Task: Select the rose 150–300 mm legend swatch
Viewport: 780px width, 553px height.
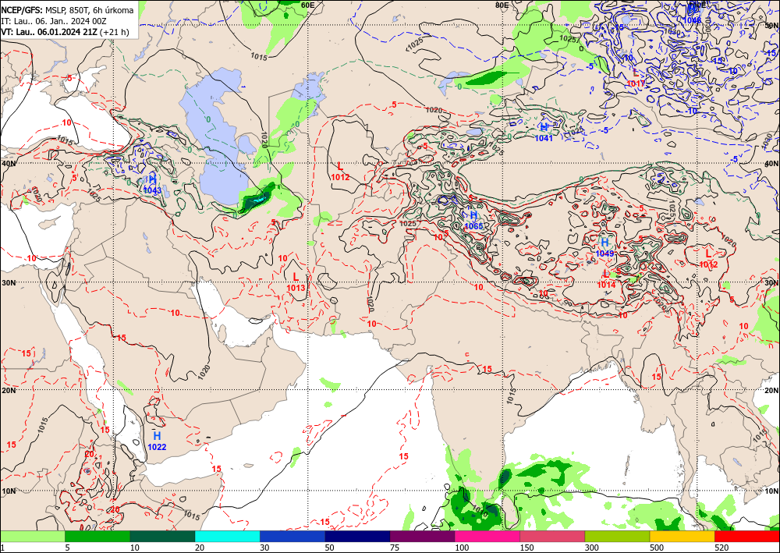Action: pos(552,536)
